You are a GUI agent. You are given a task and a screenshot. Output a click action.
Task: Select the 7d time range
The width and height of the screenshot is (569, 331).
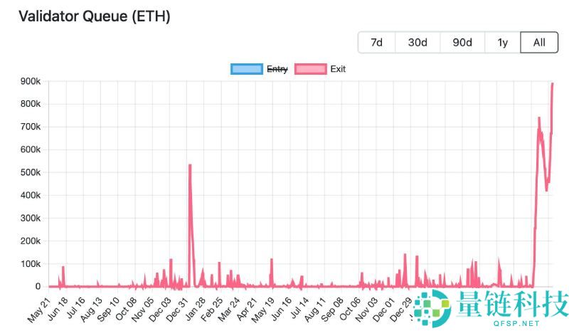click(376, 43)
